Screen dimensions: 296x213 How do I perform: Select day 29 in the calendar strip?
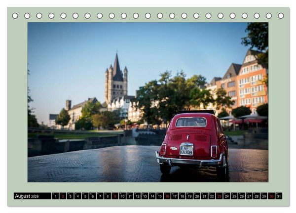click(x=264, y=196)
